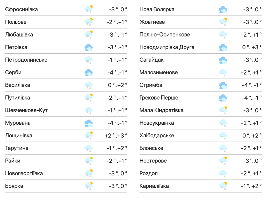
Task: Select the Новогеоргіївка town link
Action: pyautogui.click(x=24, y=173)
